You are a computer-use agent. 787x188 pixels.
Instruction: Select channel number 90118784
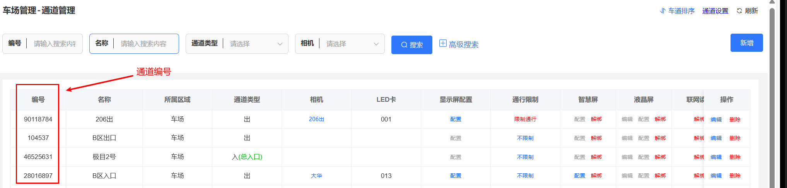38,119
